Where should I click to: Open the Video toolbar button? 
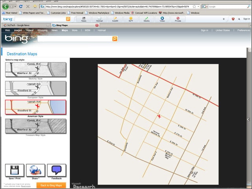[x=162, y=19]
